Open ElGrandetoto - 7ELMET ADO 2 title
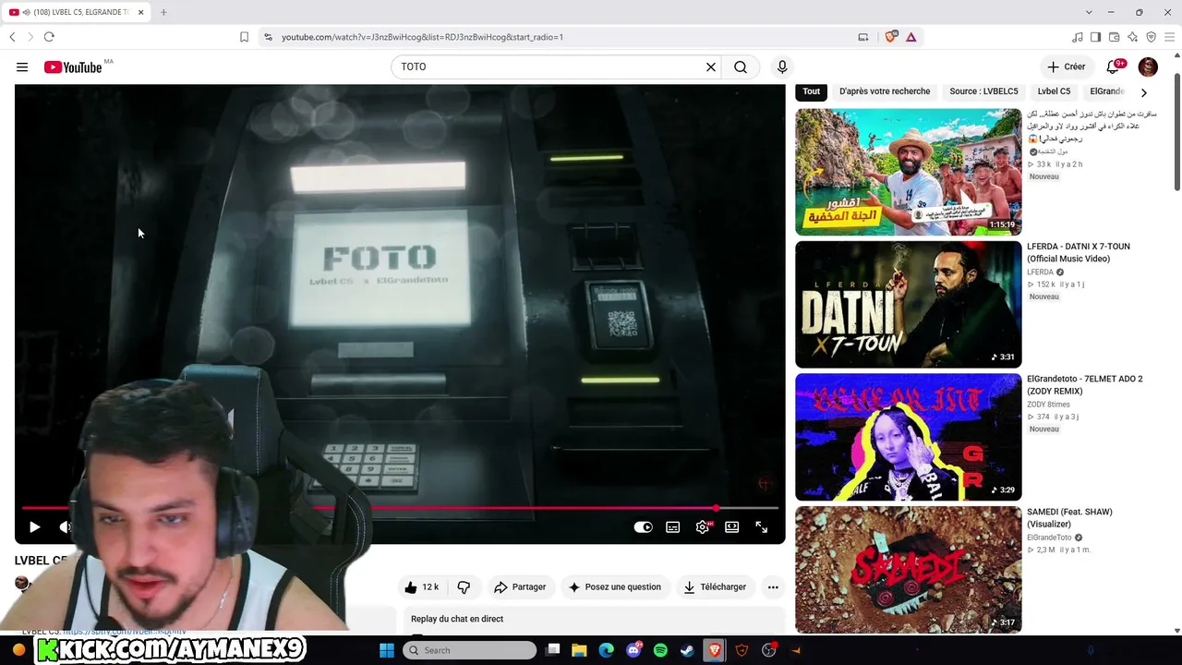This screenshot has height=665, width=1182. (1085, 385)
